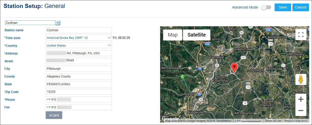Click the Crafton map label
Viewport: 312px width, 125px height.
(x=231, y=29)
